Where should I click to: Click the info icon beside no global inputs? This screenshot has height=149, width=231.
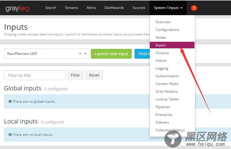tap(10, 102)
